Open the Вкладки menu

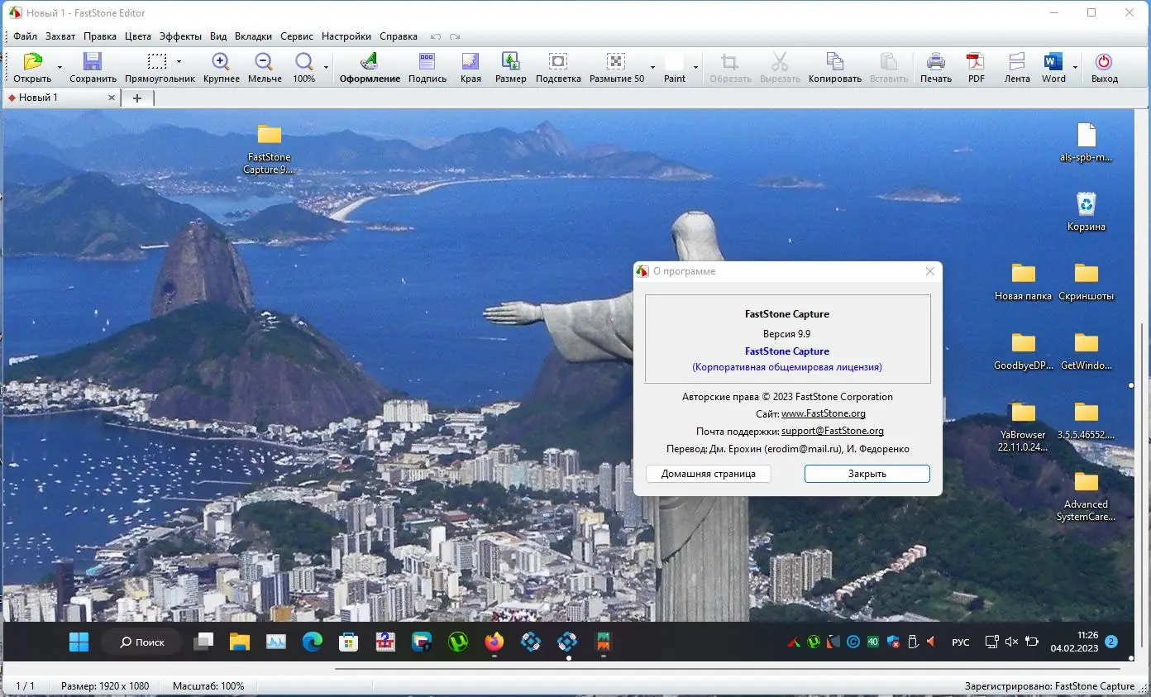253,36
